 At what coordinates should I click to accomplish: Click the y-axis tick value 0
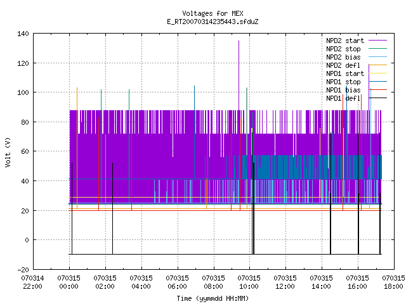pyautogui.click(x=27, y=240)
